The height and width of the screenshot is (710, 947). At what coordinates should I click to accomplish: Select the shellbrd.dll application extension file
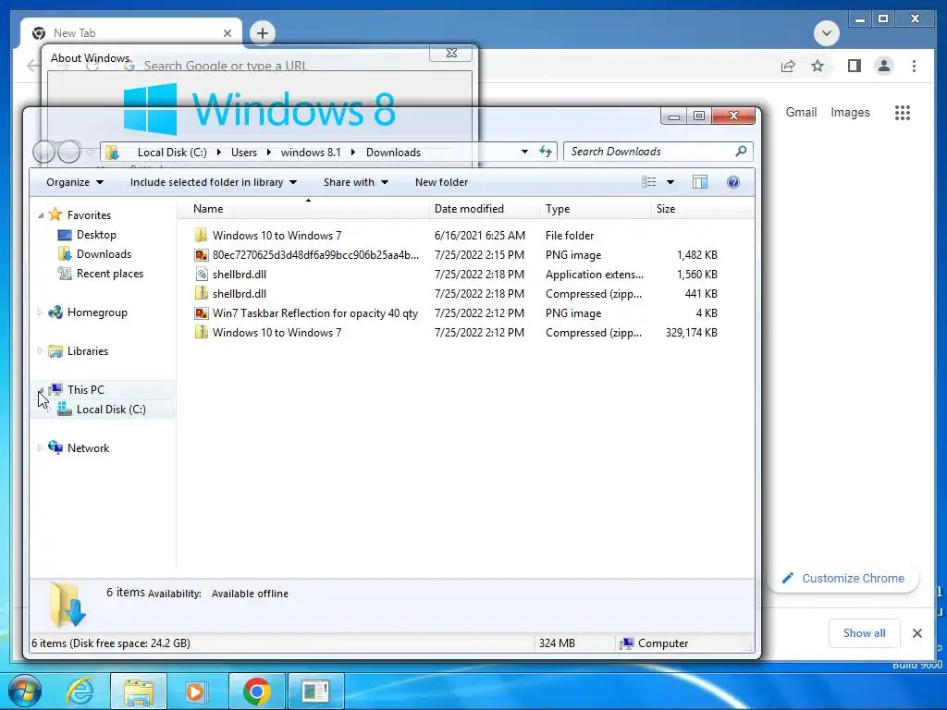coord(456,274)
